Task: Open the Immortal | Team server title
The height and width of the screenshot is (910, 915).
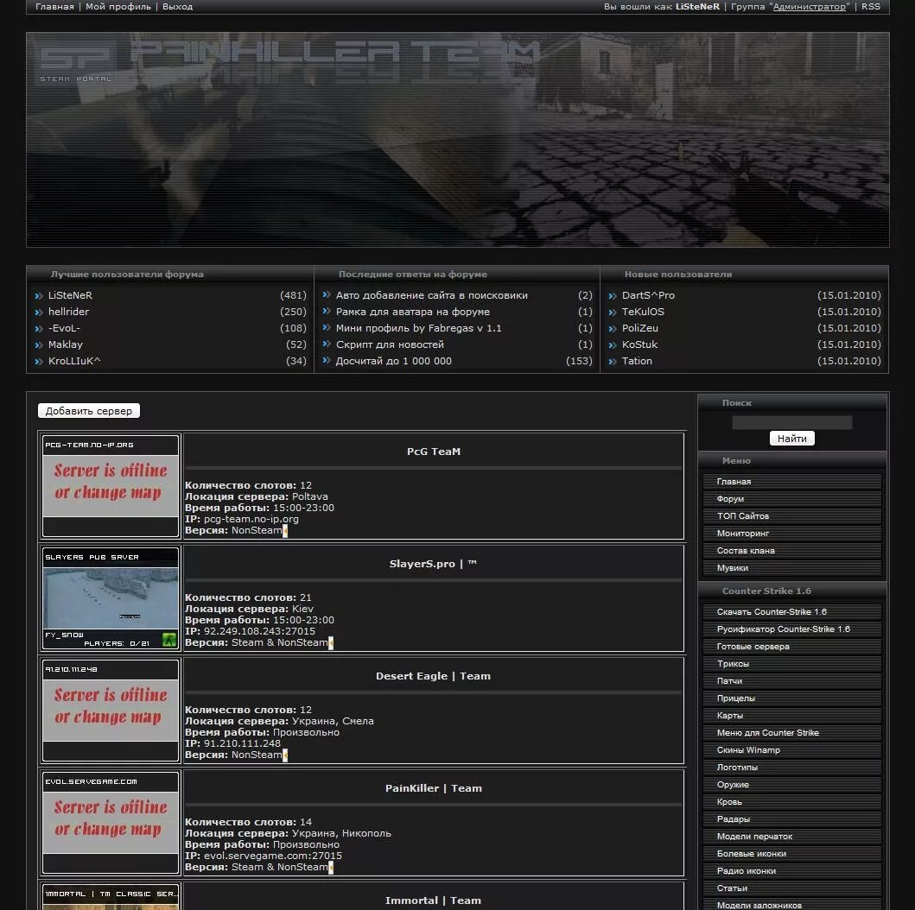Action: click(433, 901)
